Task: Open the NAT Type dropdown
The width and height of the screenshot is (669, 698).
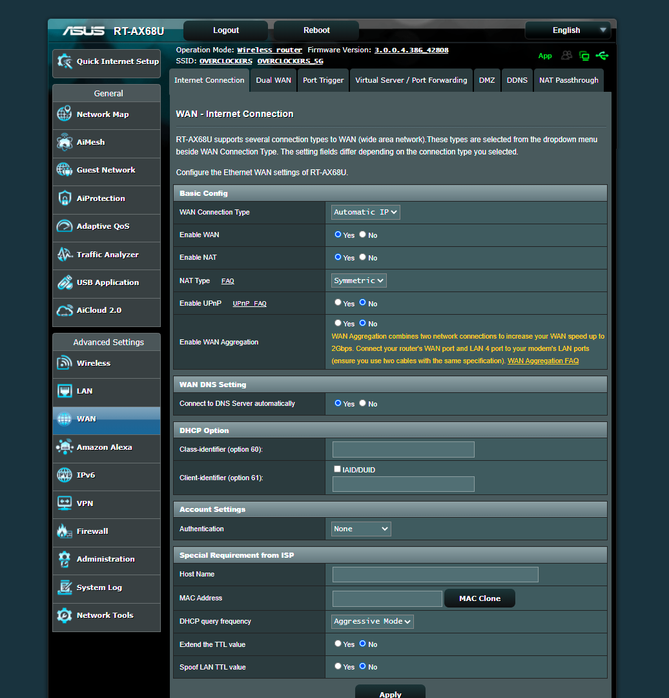Action: [359, 280]
